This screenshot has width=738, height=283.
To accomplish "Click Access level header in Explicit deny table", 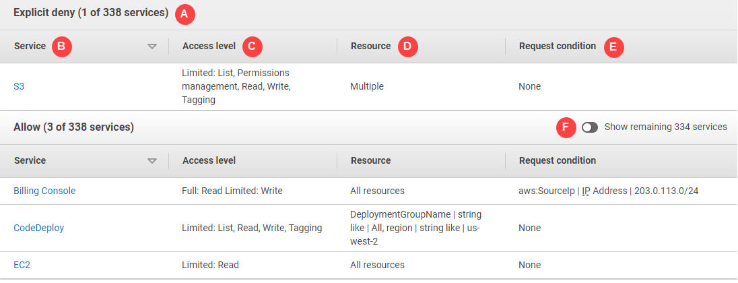I will click(x=209, y=46).
